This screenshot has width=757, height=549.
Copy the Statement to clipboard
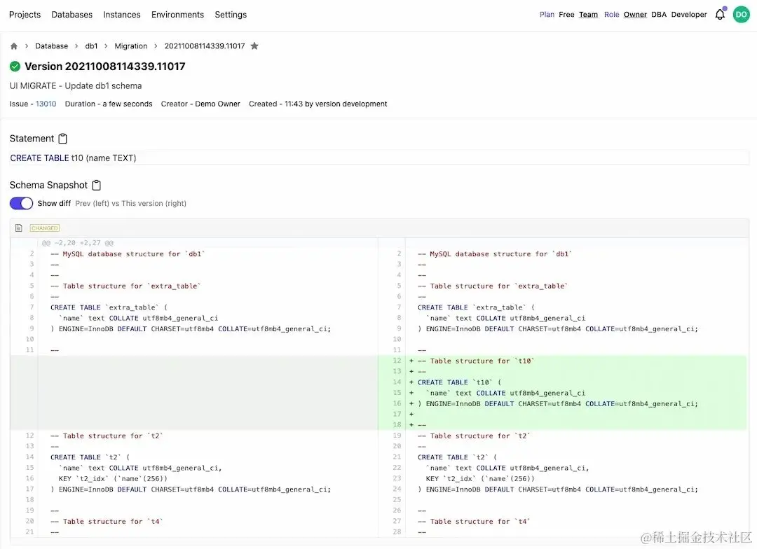click(x=63, y=139)
